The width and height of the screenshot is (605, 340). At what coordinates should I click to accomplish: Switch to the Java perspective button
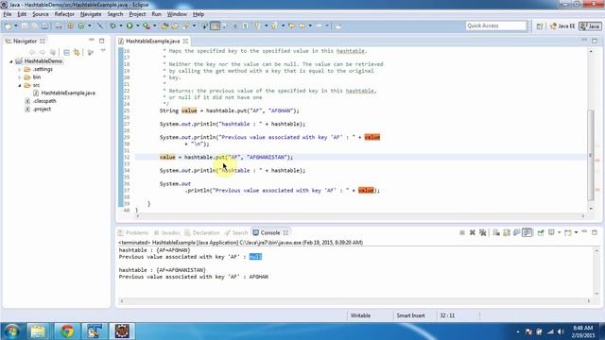point(590,26)
